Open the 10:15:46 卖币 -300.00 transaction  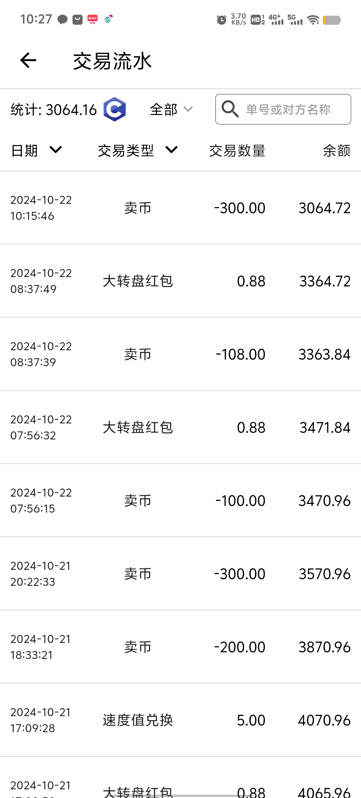(x=180, y=208)
